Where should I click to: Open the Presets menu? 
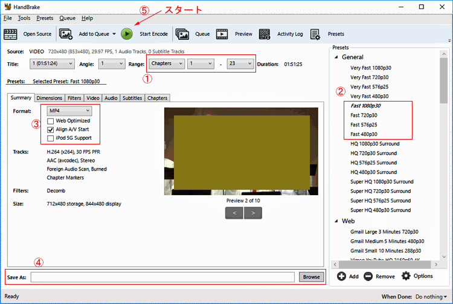point(45,18)
